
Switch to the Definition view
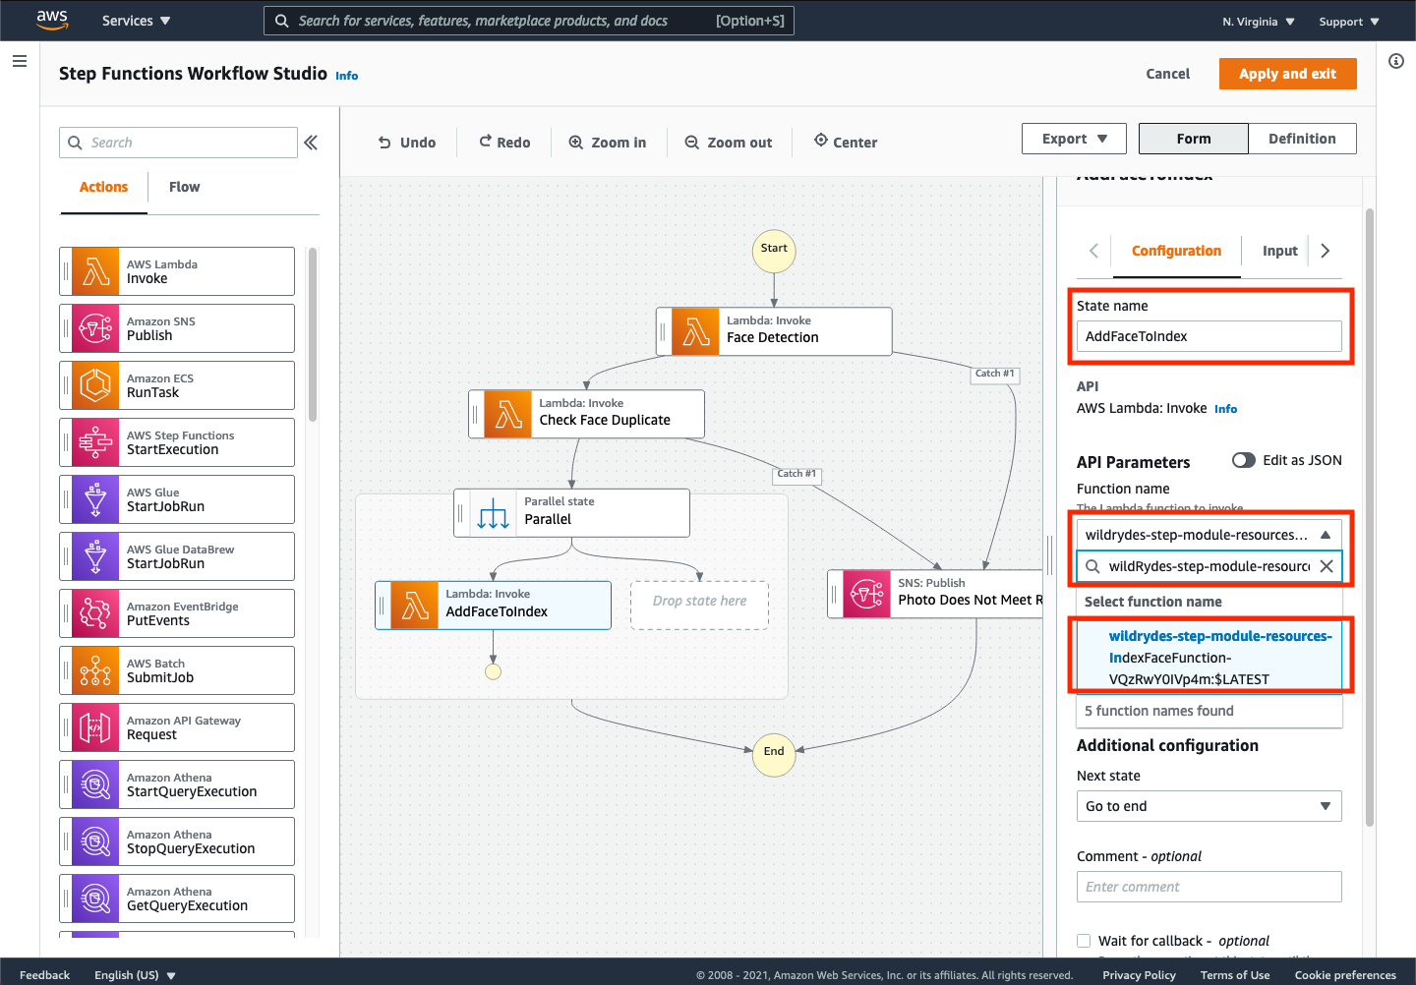click(x=1302, y=139)
